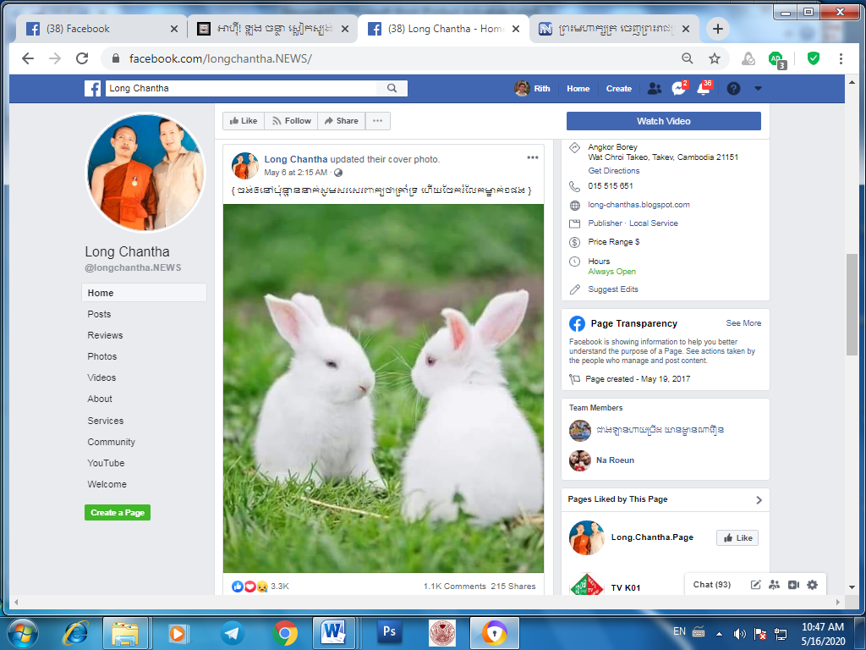Image resolution: width=866 pixels, height=650 pixels.
Task: Toggle Like on Long.Chantha.Page
Action: [737, 537]
